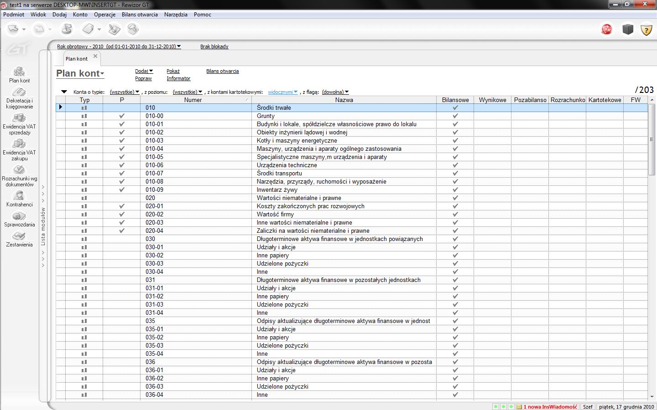Toggle Bilansowe checkmark for account 010 Środki trwałe
Screen dimensions: 657x410
455,108
